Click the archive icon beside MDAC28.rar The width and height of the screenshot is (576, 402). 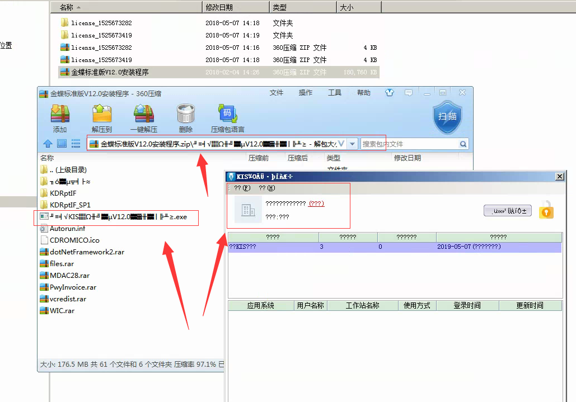click(44, 276)
